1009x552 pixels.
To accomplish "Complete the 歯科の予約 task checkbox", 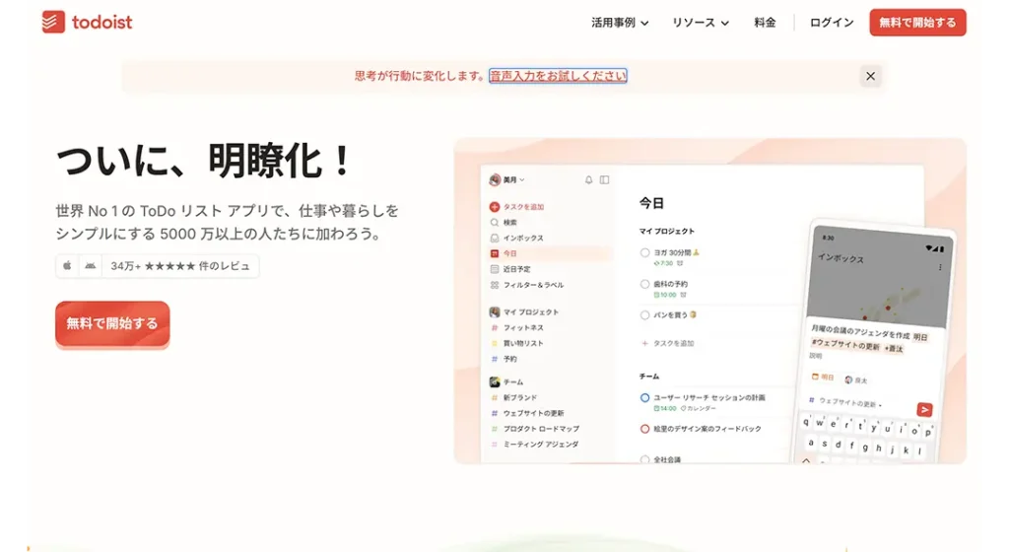I will pos(644,284).
